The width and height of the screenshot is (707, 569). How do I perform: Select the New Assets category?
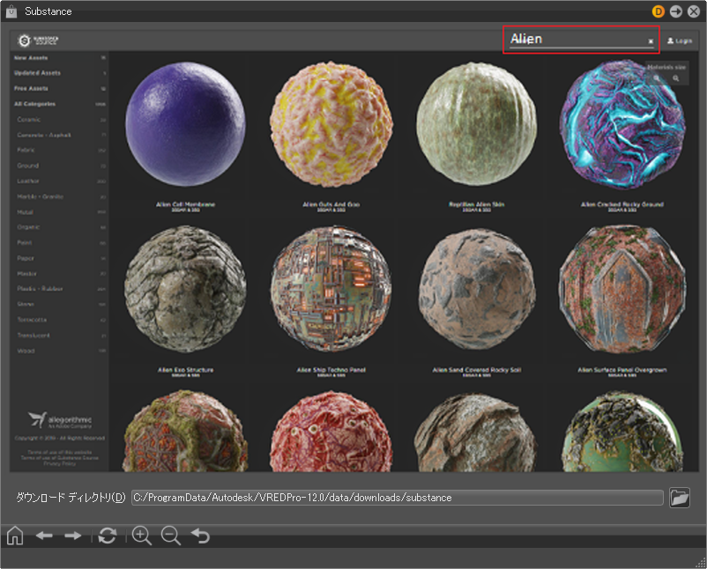point(32,57)
